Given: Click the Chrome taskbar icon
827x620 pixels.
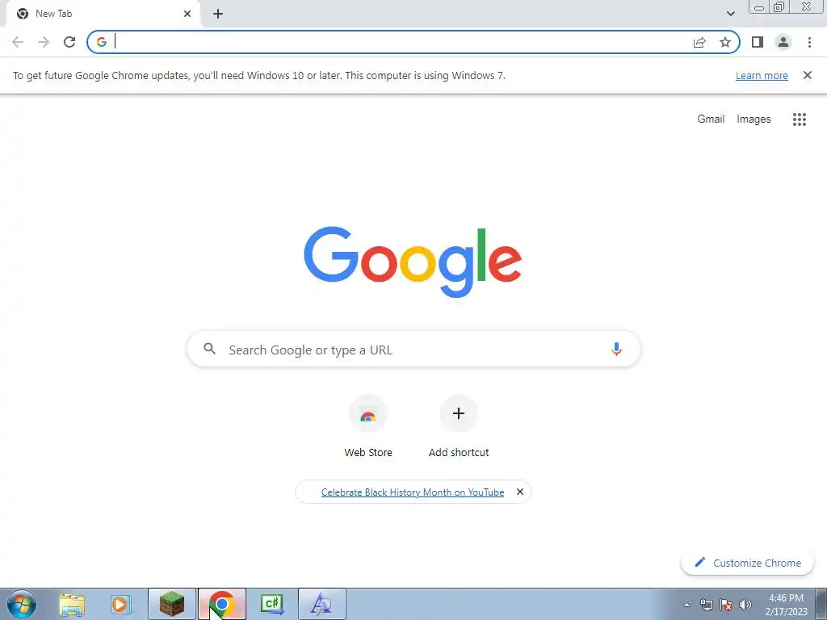Looking at the screenshot, I should coord(222,605).
